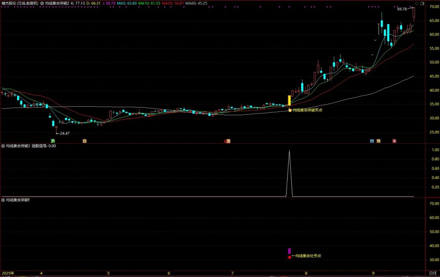Click the red triangle 均线集合处买点 marker
Screen dimensions: 440x277
click(x=289, y=257)
